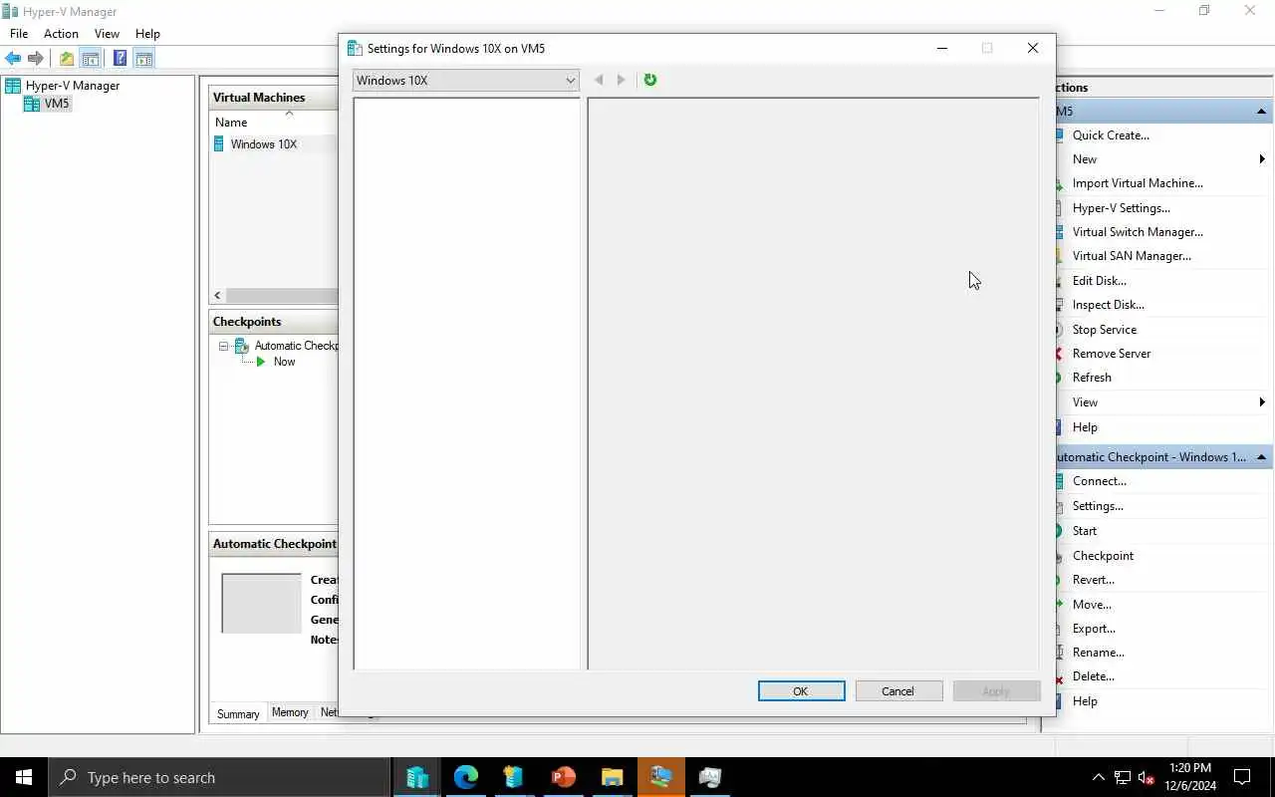The image size is (1275, 797).
Task: Click the blue Help question-mark toolbar icon
Action: [120, 59]
